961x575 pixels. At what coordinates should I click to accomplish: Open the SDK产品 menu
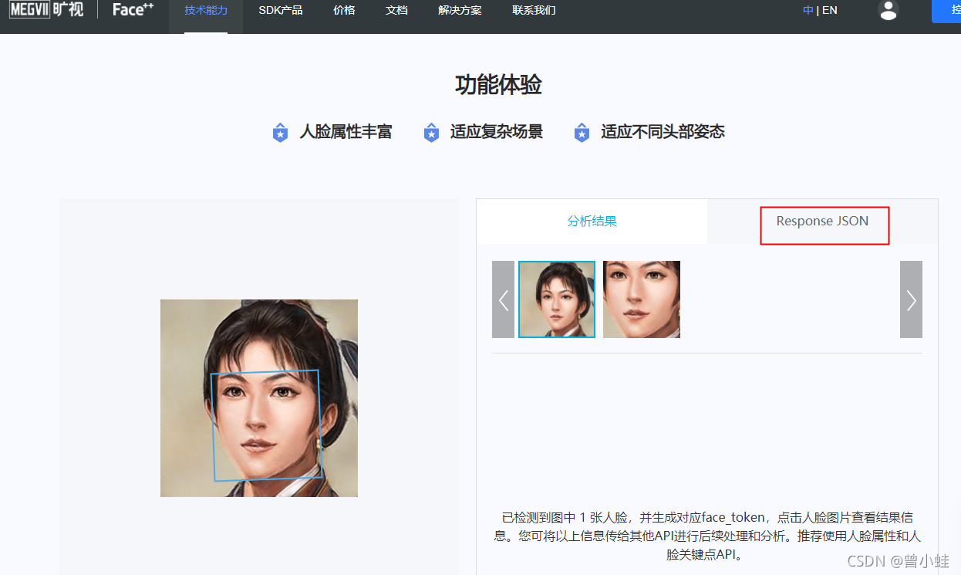(x=280, y=10)
